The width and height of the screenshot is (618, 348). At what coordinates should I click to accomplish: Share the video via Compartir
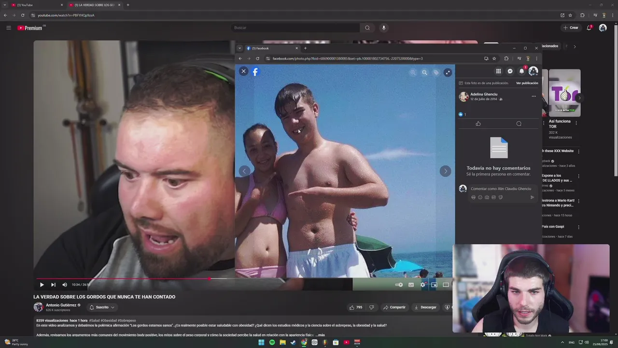pos(394,307)
